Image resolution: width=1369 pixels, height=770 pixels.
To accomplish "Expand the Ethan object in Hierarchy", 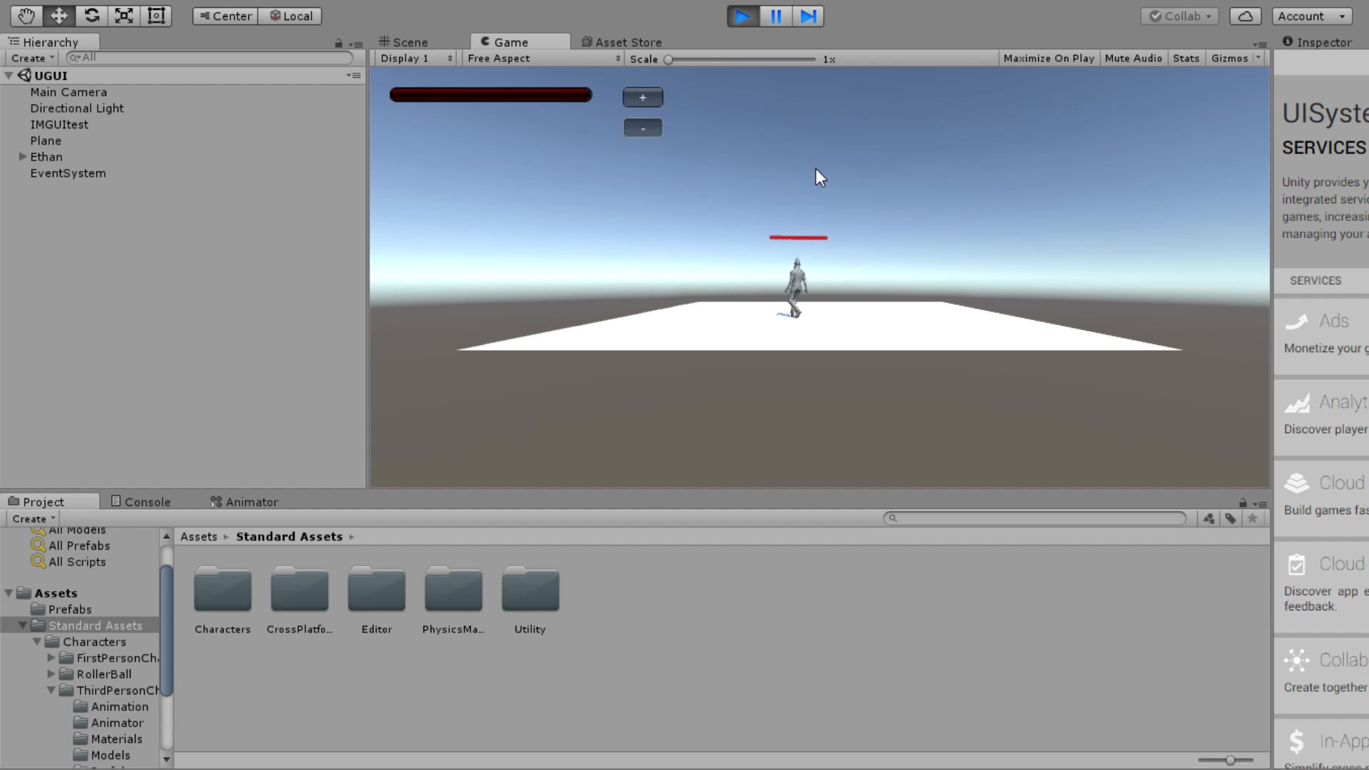I will [23, 157].
